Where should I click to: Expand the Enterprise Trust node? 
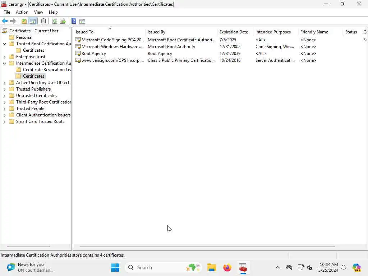4,57
